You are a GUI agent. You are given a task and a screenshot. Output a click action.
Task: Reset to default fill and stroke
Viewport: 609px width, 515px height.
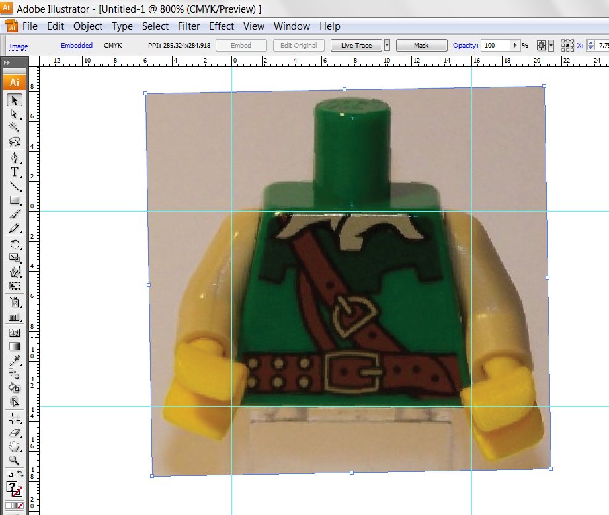[9, 474]
